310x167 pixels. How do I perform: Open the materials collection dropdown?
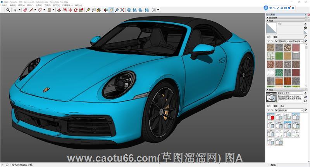(291, 41)
